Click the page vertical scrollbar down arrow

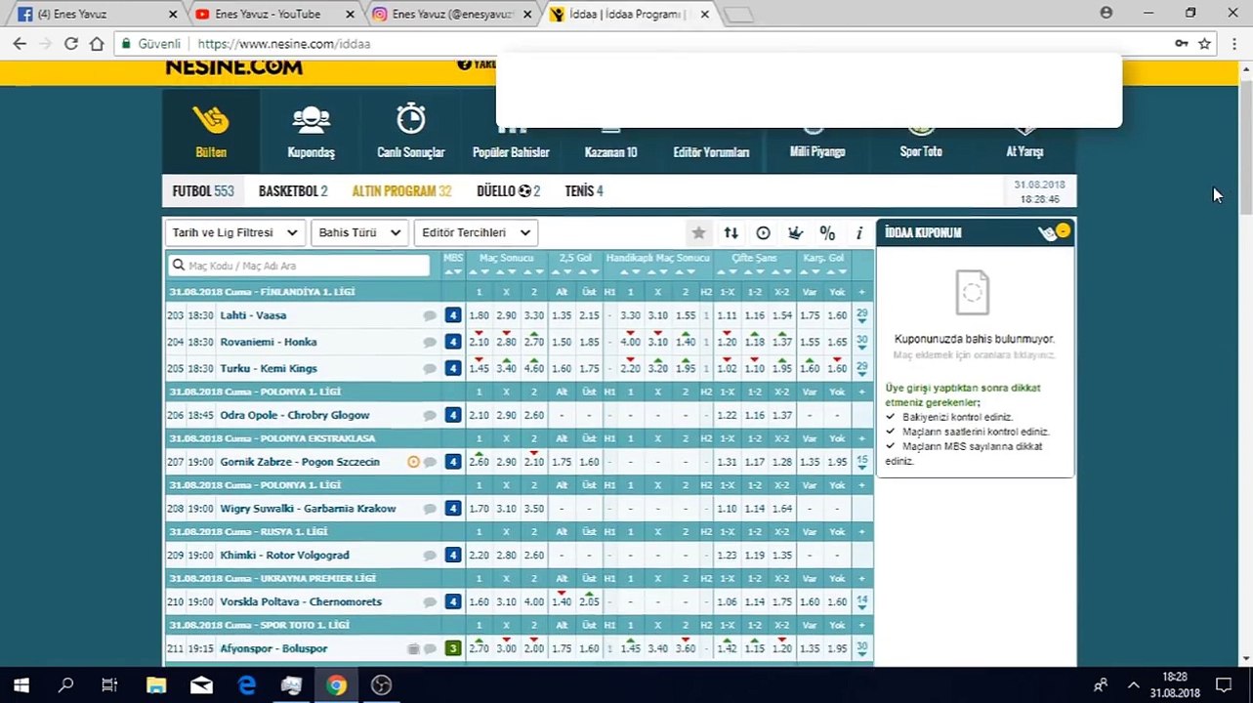click(1245, 659)
